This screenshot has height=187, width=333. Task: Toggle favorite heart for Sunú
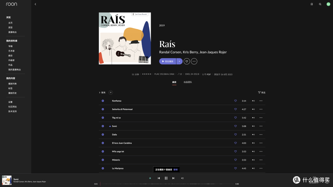click(235, 126)
